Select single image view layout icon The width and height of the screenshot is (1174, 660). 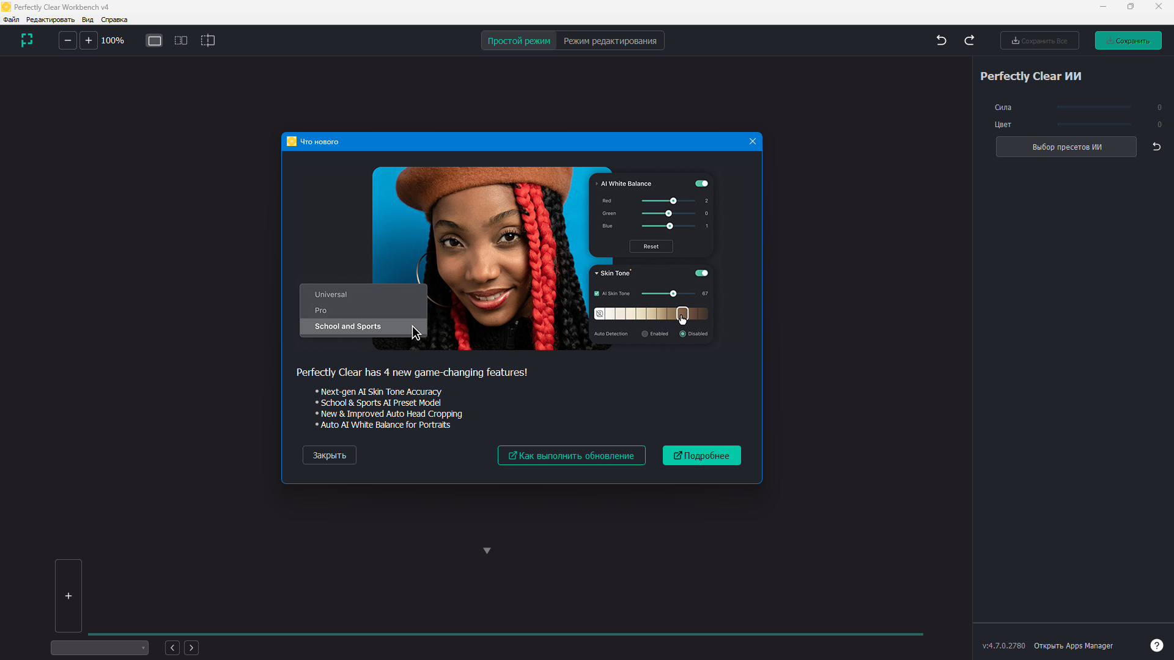(155, 40)
